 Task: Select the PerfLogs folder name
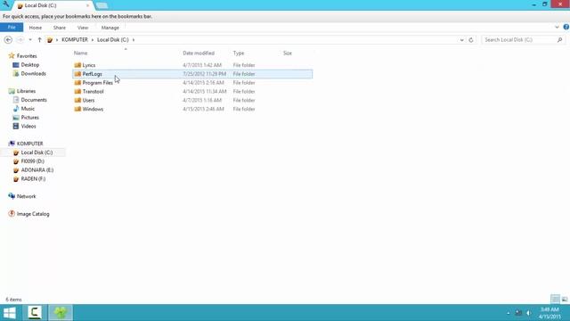click(x=93, y=74)
